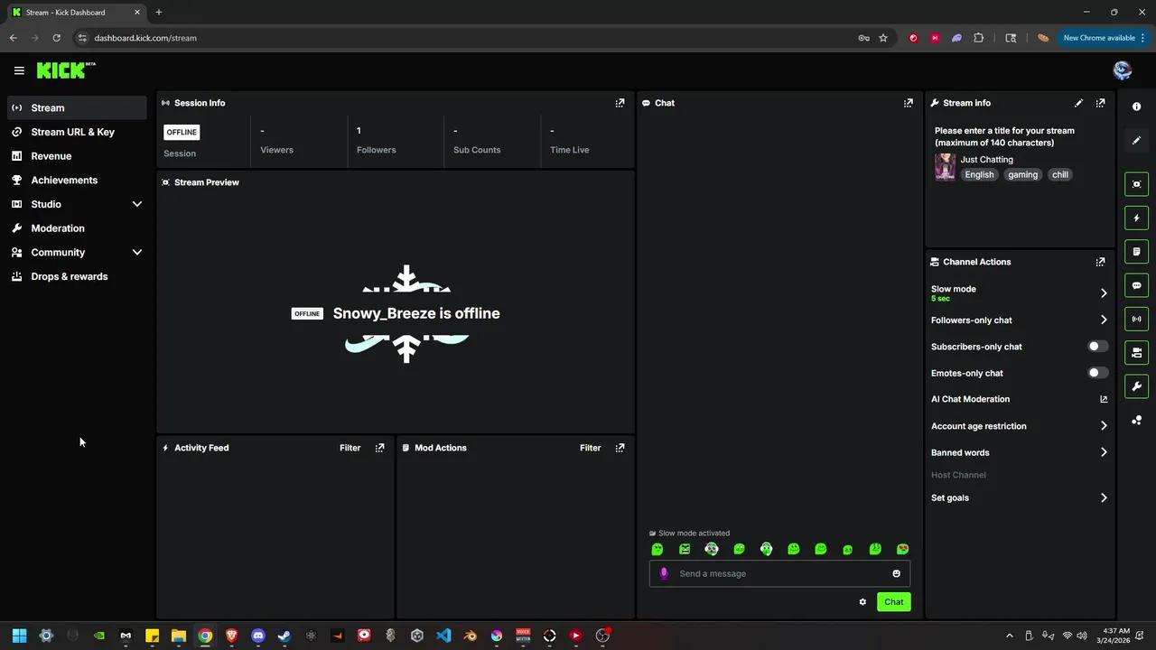Open Stream URL & Key page
Viewport: 1156px width, 650px height.
click(x=77, y=132)
